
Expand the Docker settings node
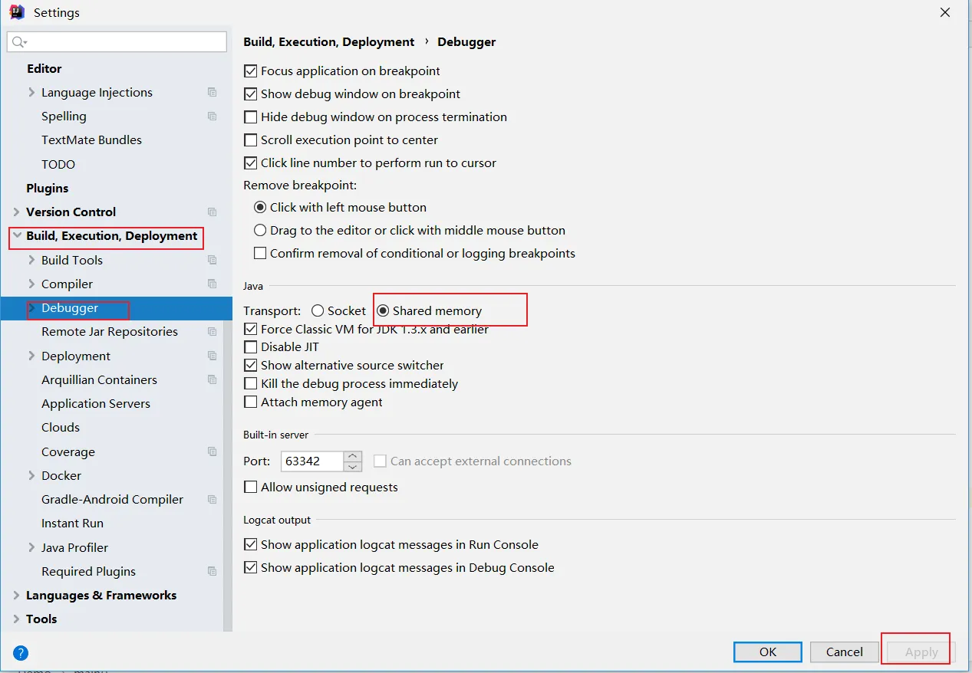pos(31,476)
